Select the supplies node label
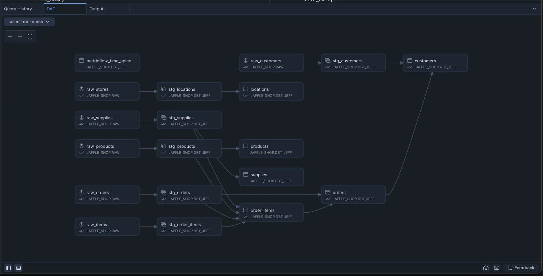The width and height of the screenshot is (543, 276). (x=259, y=175)
